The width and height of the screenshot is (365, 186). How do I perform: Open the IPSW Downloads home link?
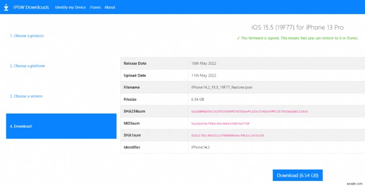(x=31, y=7)
